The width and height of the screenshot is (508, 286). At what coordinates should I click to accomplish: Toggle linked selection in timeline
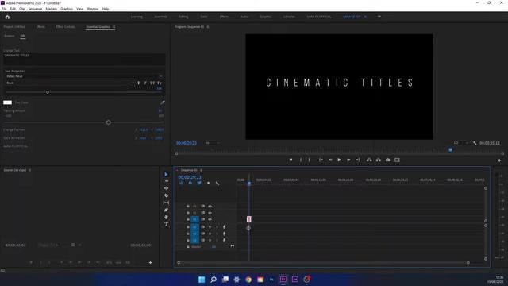click(x=199, y=184)
